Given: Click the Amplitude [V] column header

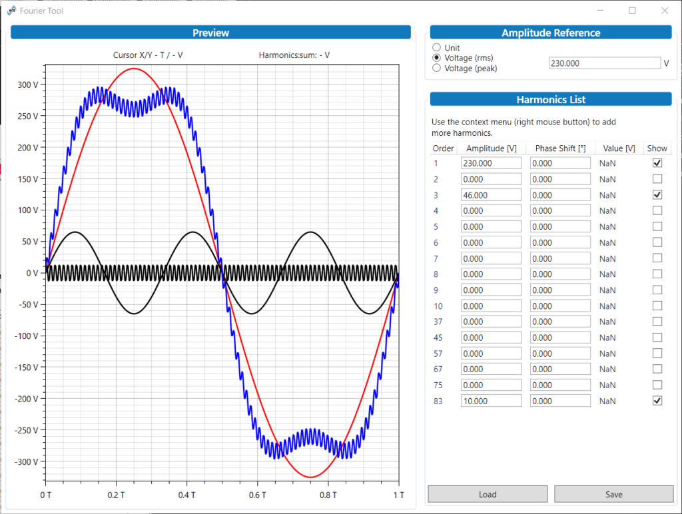Looking at the screenshot, I should click(x=492, y=148).
